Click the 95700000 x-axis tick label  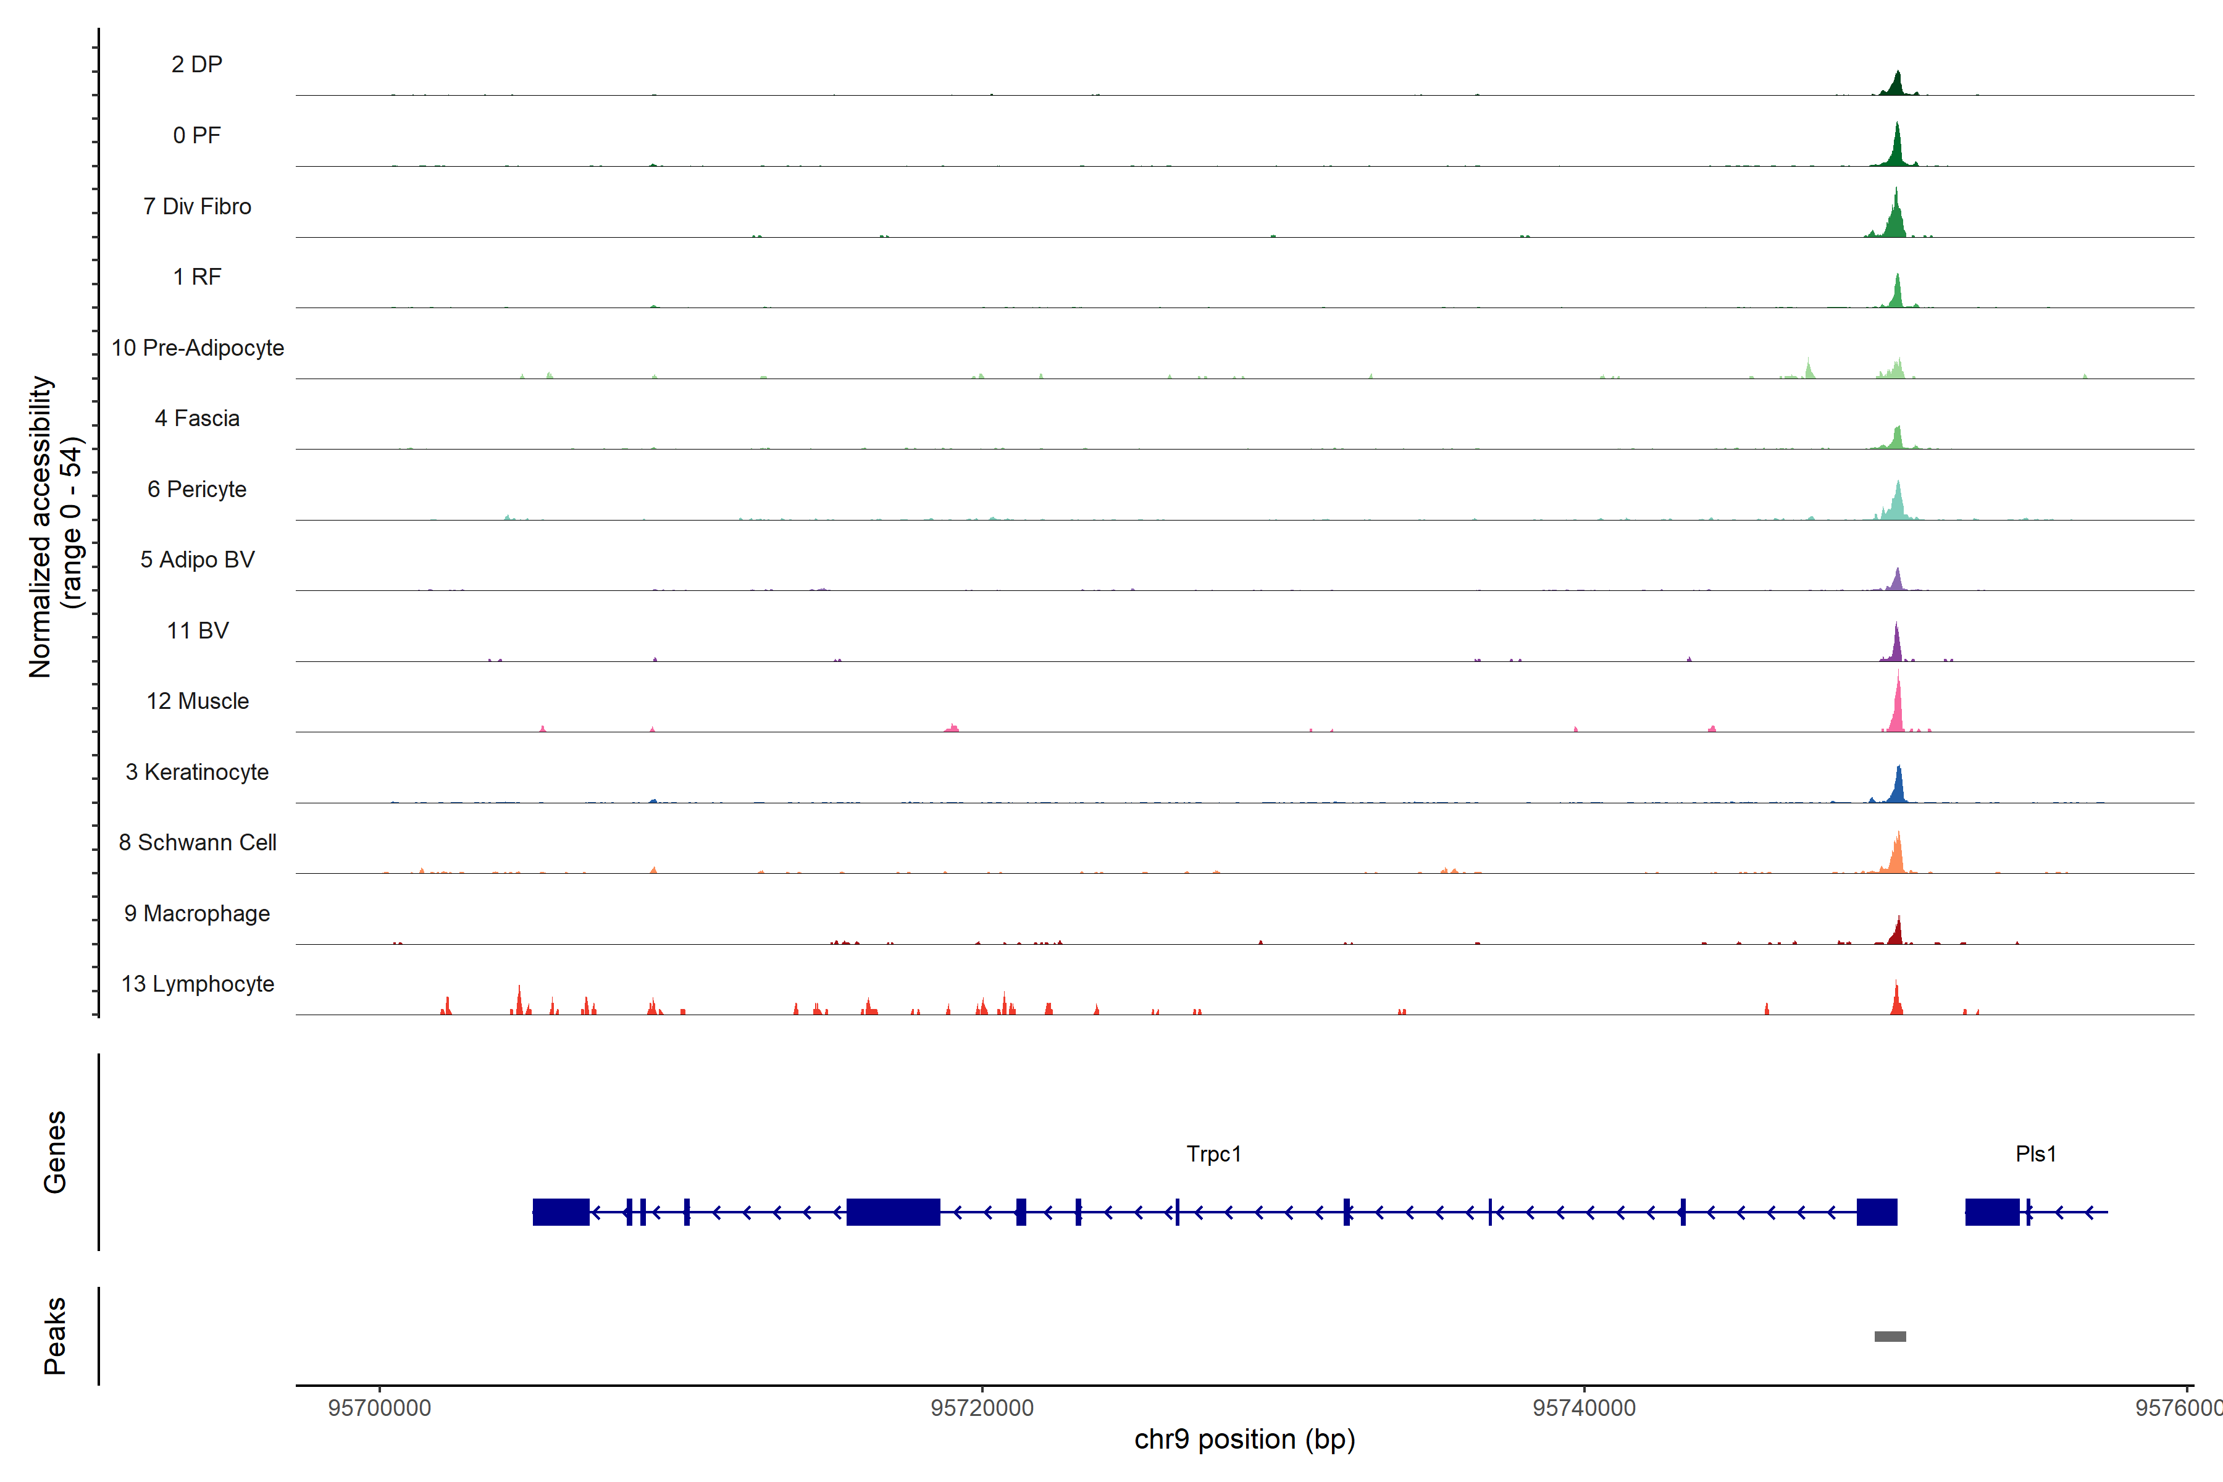(379, 1407)
